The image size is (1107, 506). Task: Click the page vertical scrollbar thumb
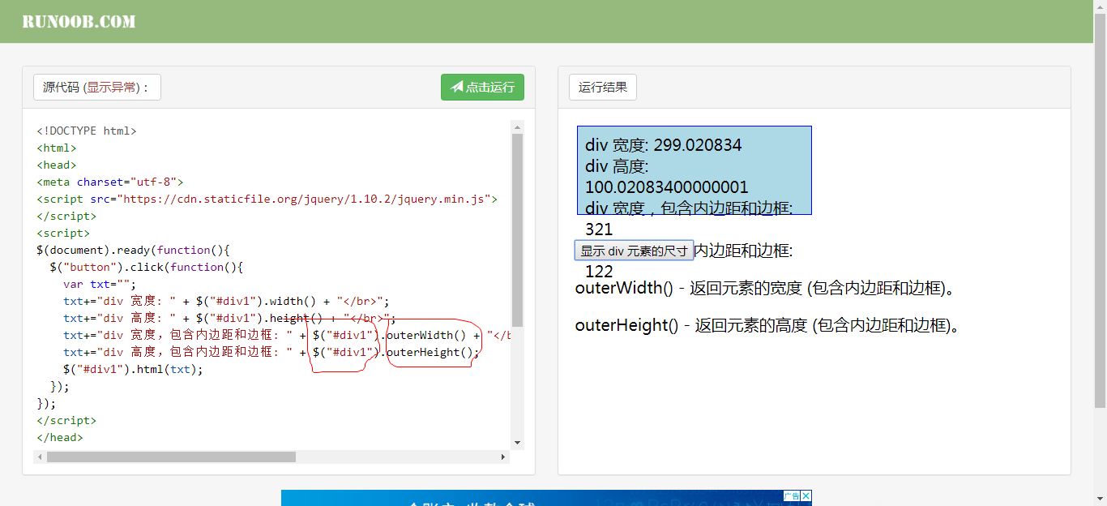pos(1100,211)
